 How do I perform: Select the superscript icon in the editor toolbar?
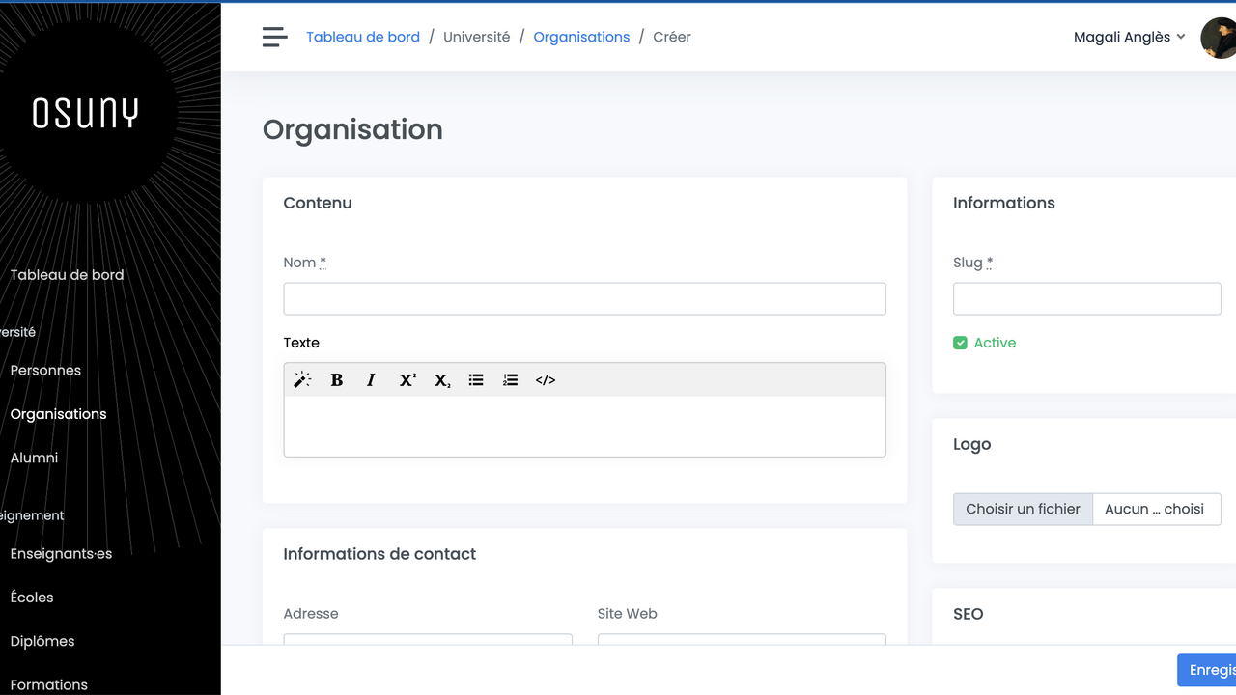[x=407, y=379]
